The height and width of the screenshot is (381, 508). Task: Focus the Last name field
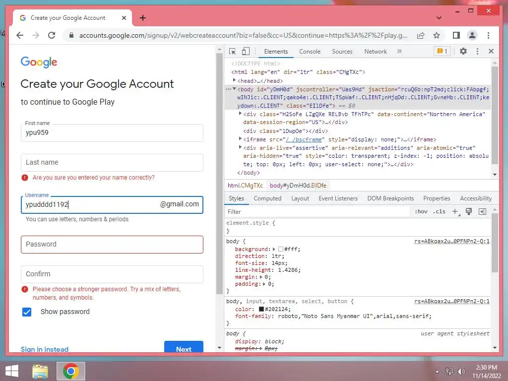[x=112, y=163]
